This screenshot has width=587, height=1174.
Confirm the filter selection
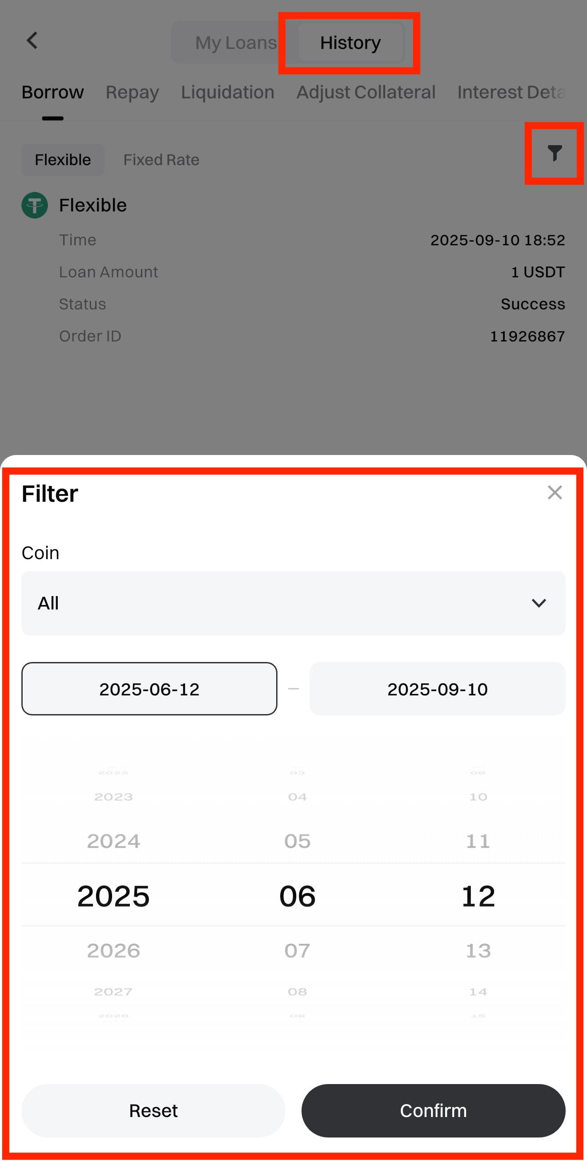433,1110
